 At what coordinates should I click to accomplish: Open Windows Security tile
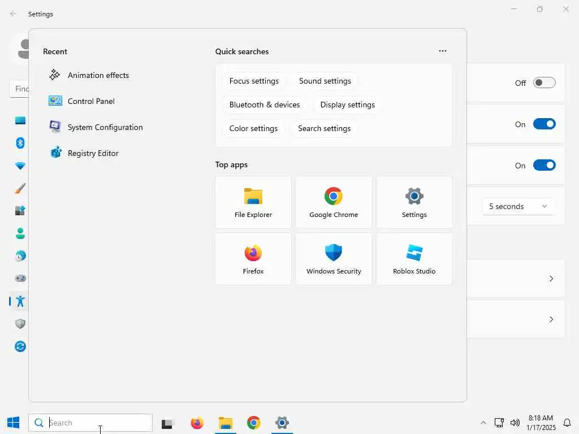pyautogui.click(x=334, y=259)
